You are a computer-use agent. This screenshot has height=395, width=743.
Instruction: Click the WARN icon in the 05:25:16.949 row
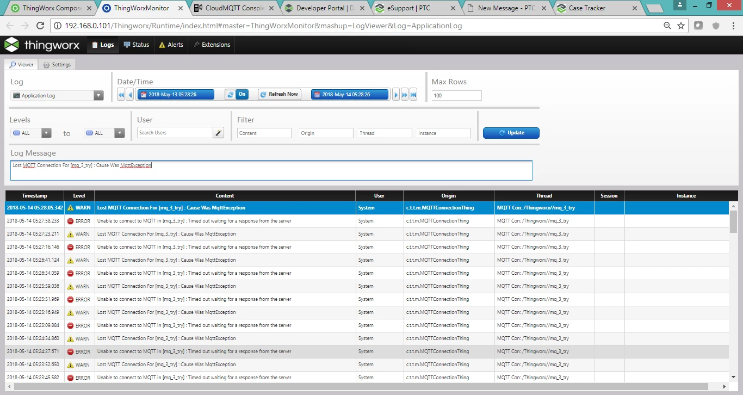pos(70,312)
